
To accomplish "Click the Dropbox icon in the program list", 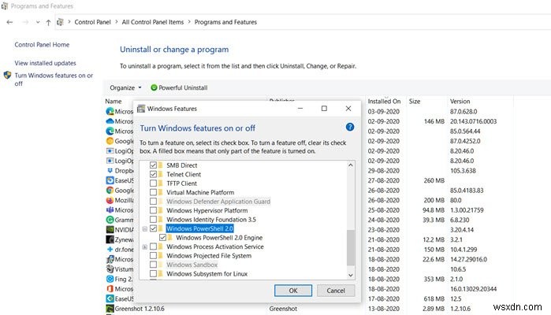I will pyautogui.click(x=110, y=171).
